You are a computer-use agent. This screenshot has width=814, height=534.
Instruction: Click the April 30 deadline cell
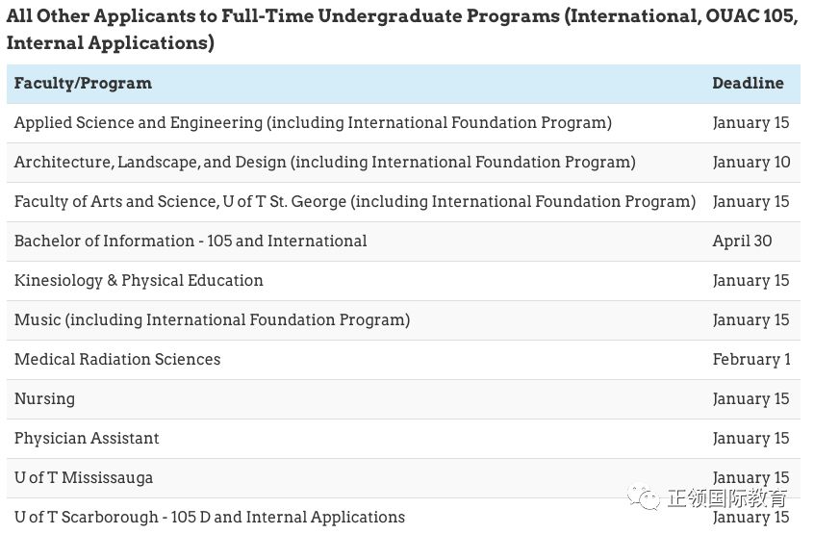[742, 242]
